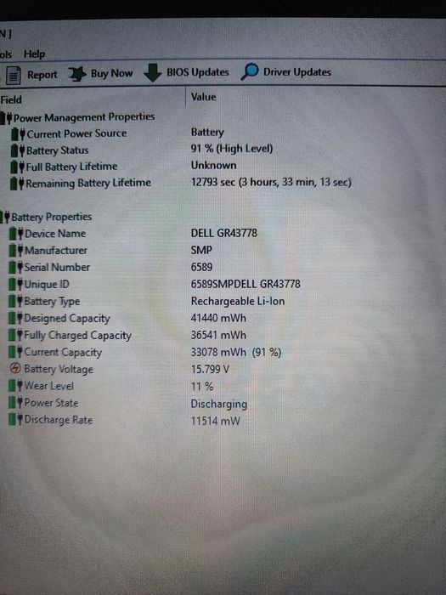Click the Field column header

pos(11,100)
